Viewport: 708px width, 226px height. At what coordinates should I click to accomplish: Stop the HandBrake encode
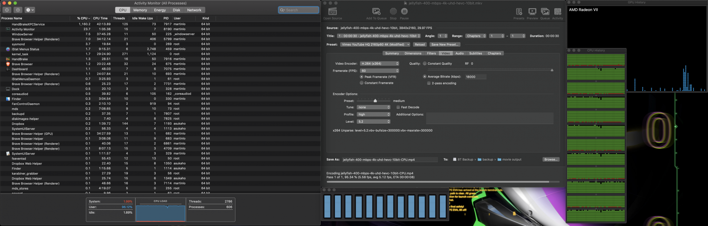pyautogui.click(x=393, y=11)
